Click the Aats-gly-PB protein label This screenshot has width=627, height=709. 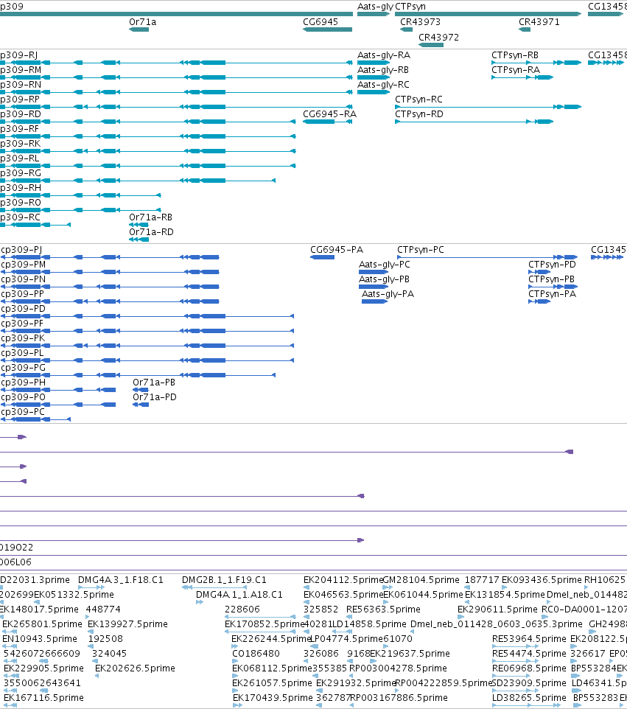(x=385, y=279)
